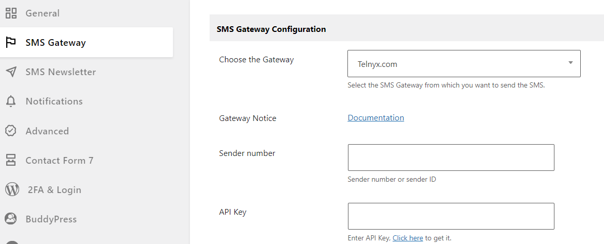Viewport: 604px width, 244px height.
Task: Expand gateway list using the dropdown arrow
Action: pos(570,63)
